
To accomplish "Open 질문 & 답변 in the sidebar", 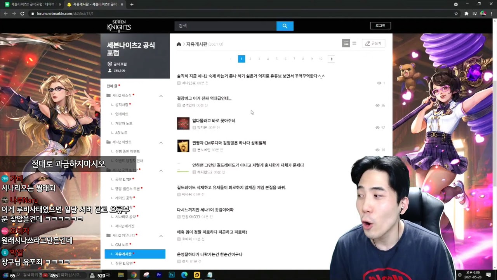I will pyautogui.click(x=123, y=263).
